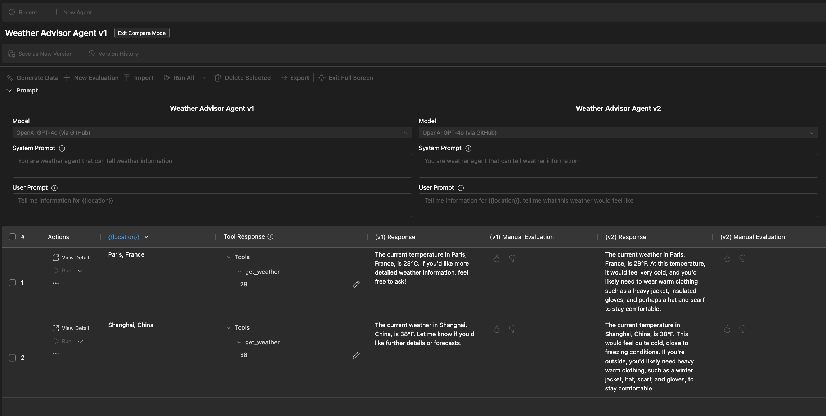This screenshot has height=416, width=826.
Task: Thumbs up v2 response for Paris
Action: click(727, 258)
